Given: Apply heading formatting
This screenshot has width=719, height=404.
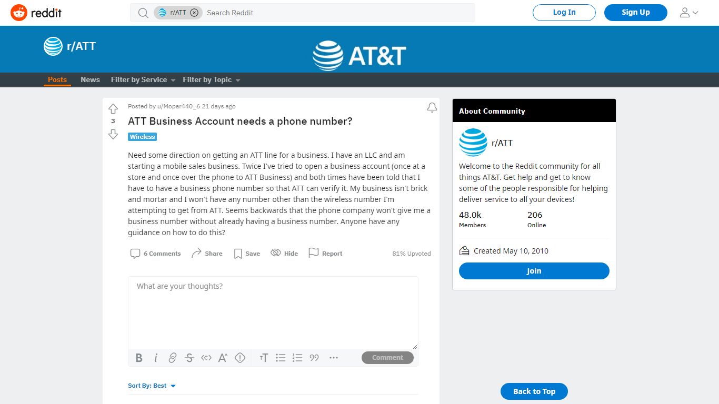Looking at the screenshot, I should coord(264,358).
